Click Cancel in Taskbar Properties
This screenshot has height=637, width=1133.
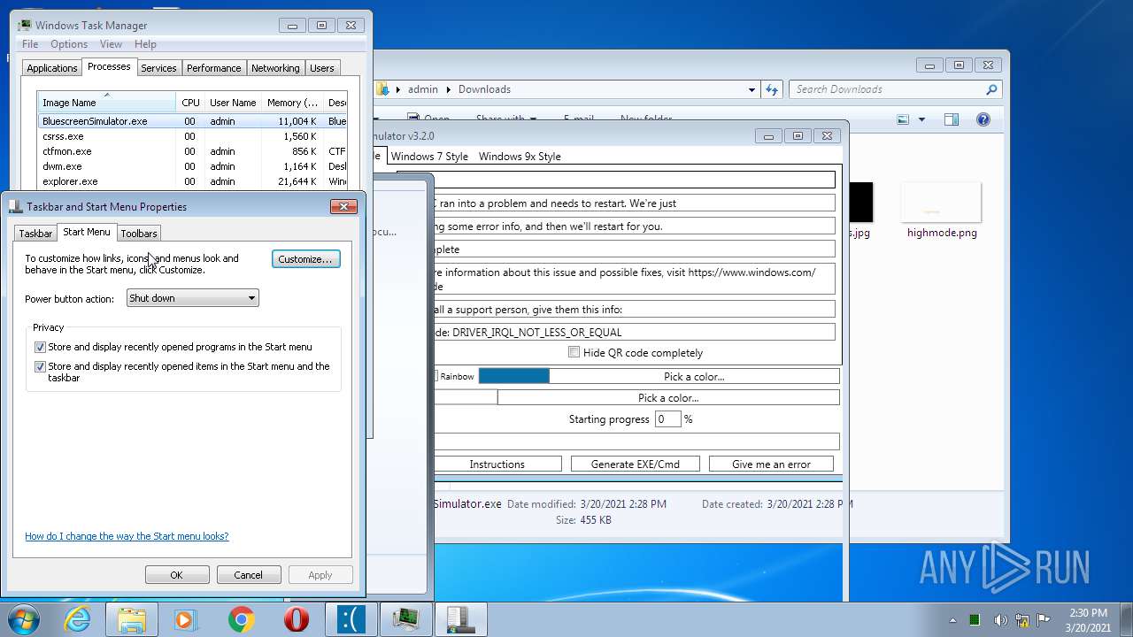pyautogui.click(x=248, y=575)
